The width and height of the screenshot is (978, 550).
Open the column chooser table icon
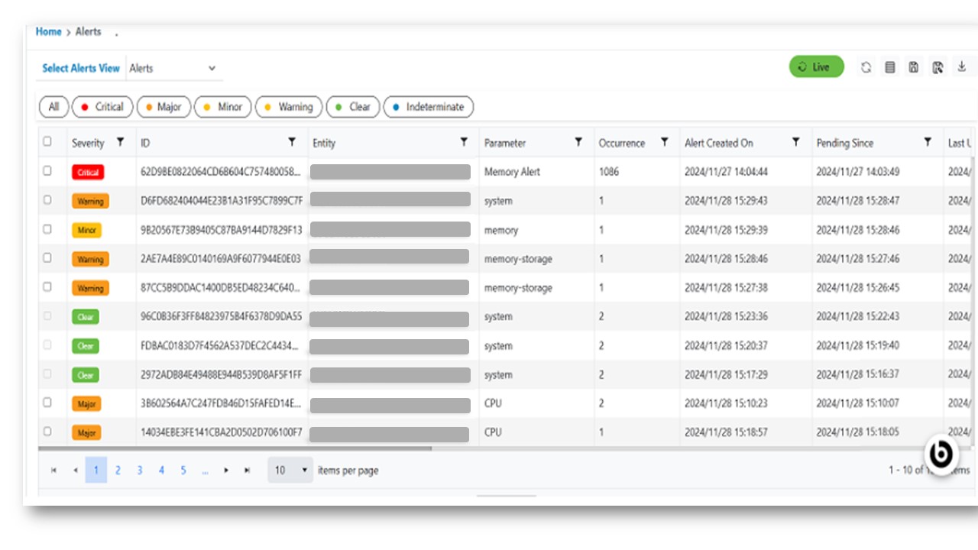point(889,67)
